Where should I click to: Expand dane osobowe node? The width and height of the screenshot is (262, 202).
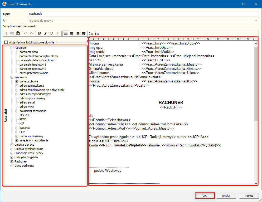point(17,81)
